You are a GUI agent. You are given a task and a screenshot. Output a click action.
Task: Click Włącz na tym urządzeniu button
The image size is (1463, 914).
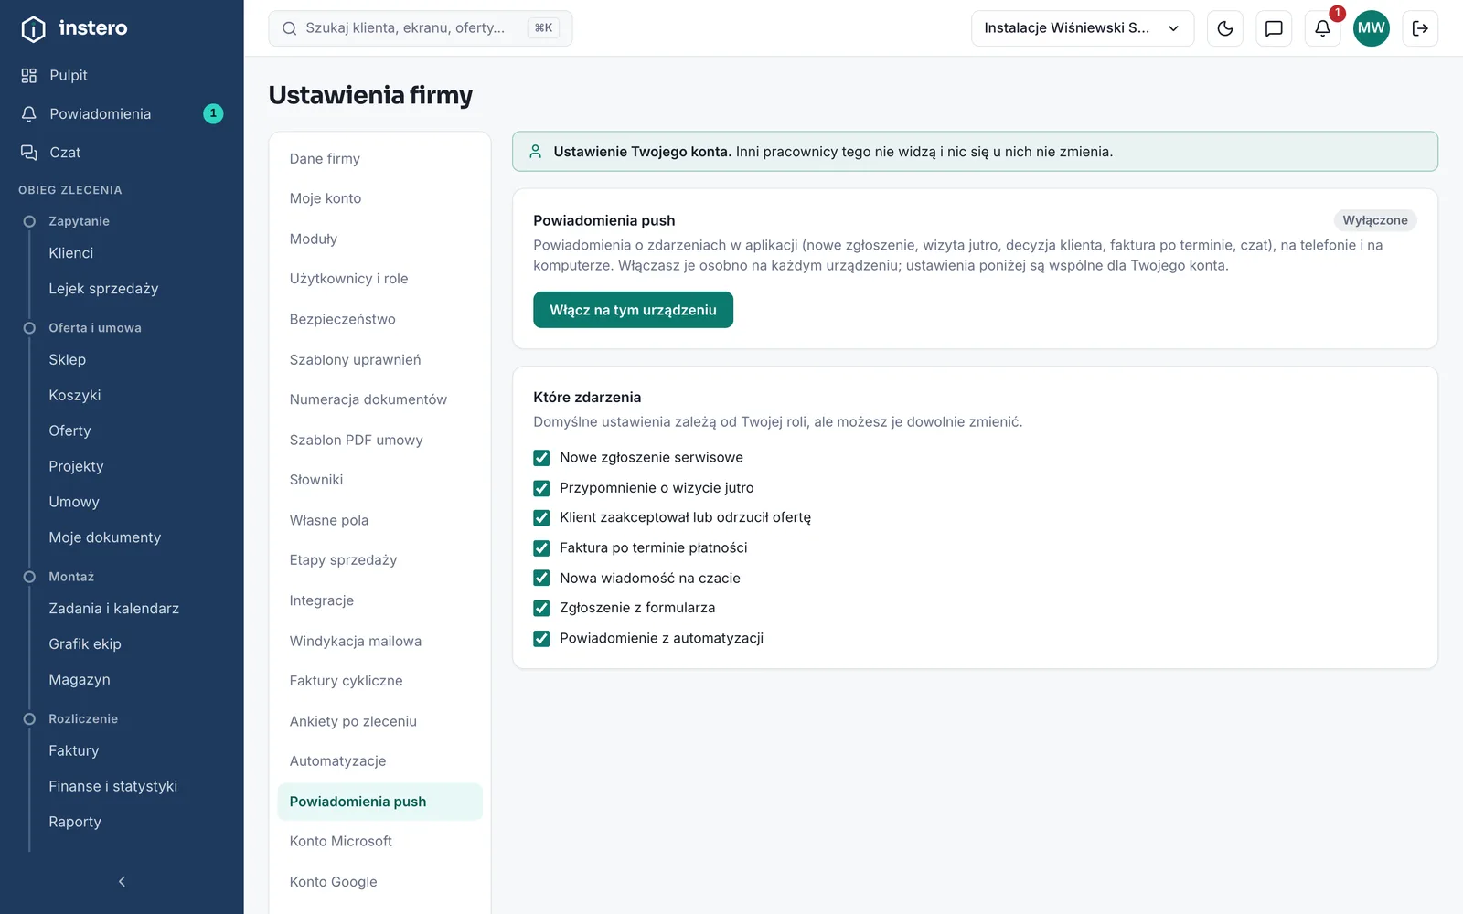pos(633,310)
